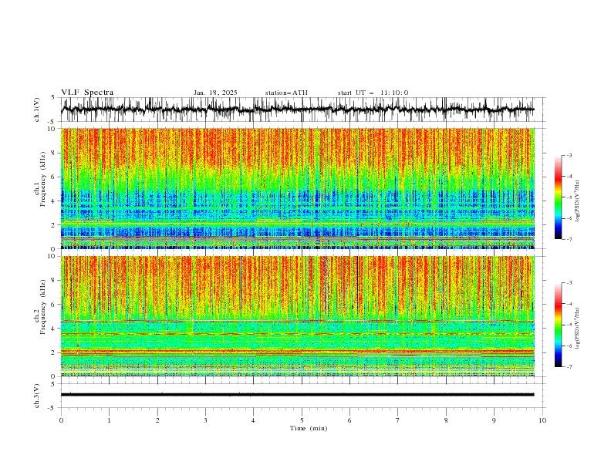This screenshot has height=472, width=611.
Task: Click the "5" tick on the ch.1(V) axis
Action: (53, 98)
